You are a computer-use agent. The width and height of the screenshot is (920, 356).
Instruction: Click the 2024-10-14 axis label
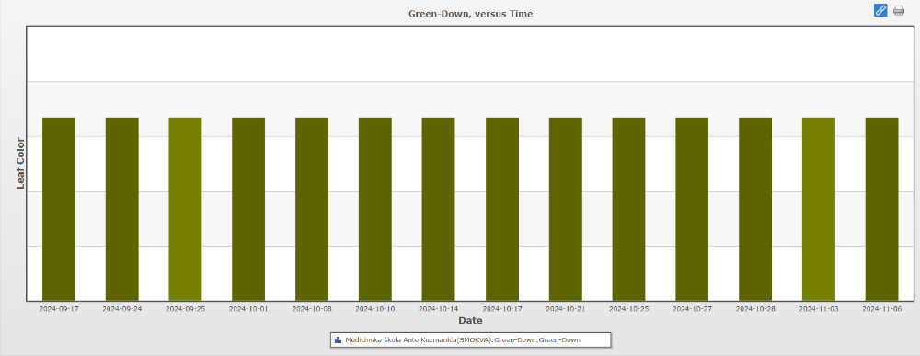(439, 308)
